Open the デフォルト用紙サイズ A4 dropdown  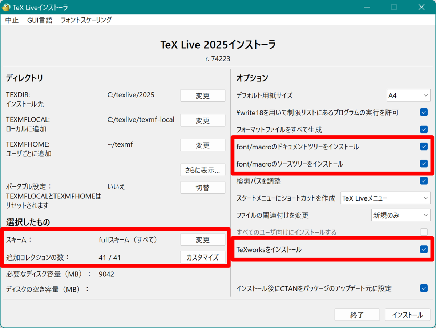409,95
